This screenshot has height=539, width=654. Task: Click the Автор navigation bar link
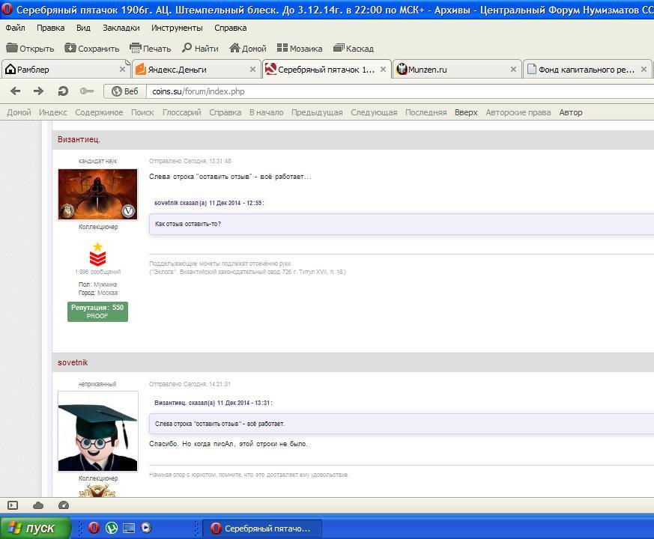[x=571, y=112]
